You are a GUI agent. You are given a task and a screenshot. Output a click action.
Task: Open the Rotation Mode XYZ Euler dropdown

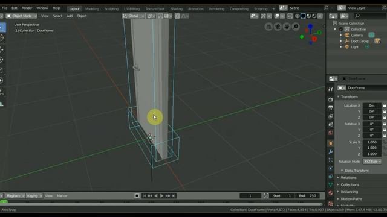click(x=372, y=162)
